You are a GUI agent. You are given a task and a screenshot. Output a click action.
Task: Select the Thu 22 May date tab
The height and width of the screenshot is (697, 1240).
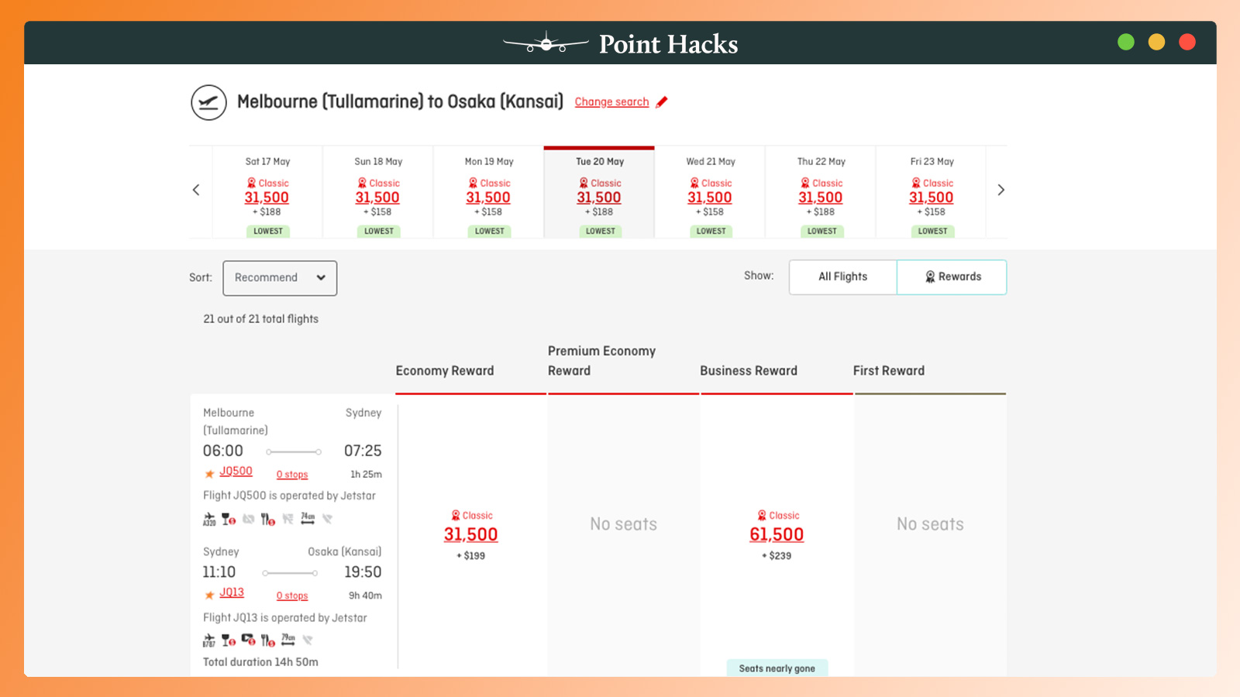pyautogui.click(x=821, y=192)
